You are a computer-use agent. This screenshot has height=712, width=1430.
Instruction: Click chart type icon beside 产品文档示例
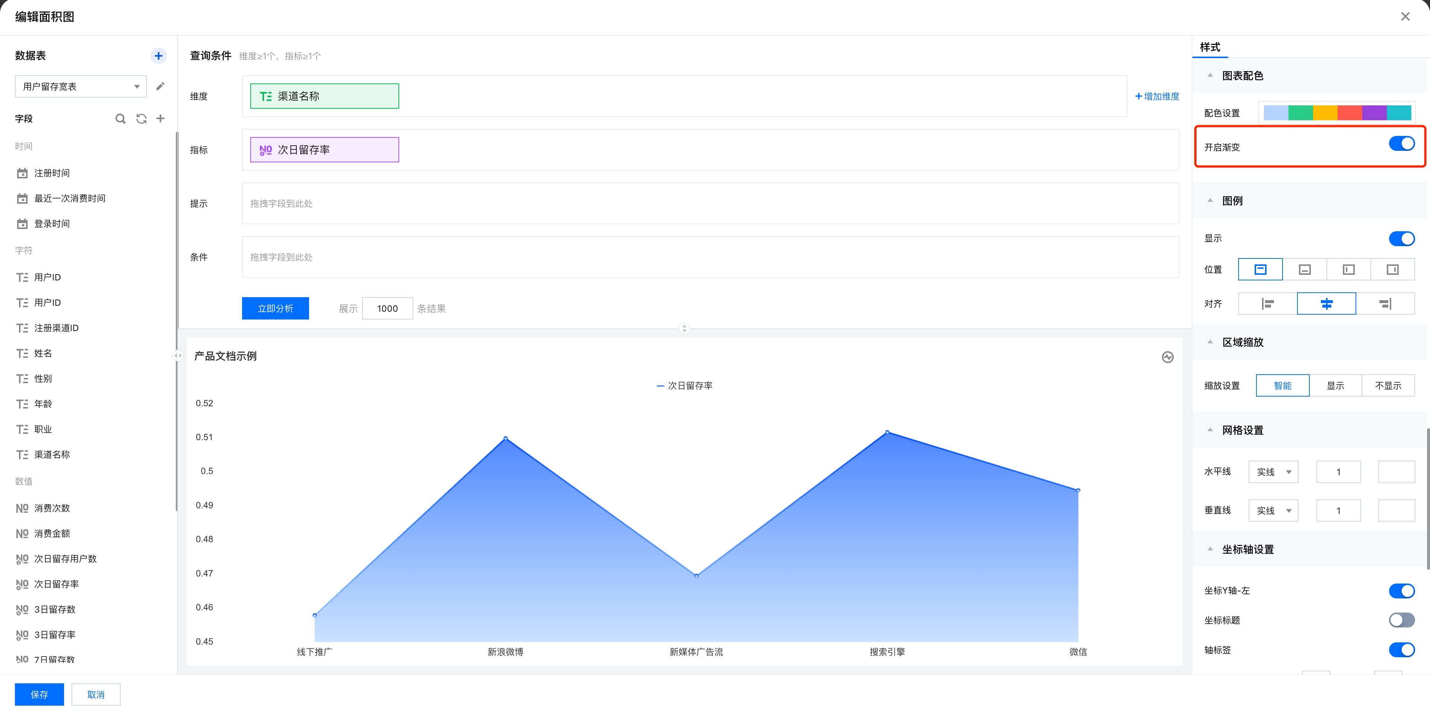click(1167, 357)
